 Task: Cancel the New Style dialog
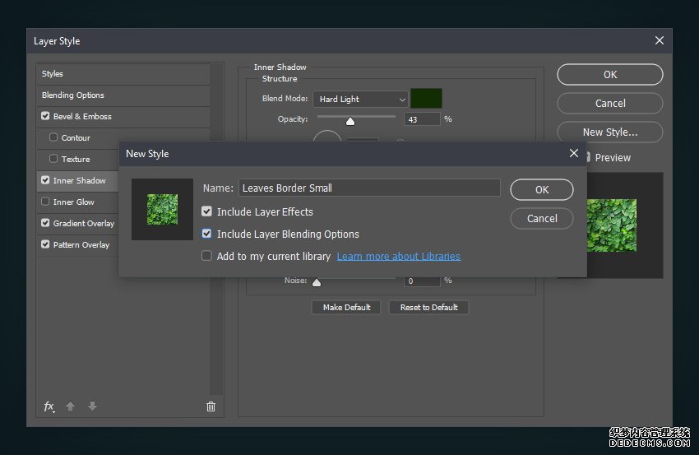pos(542,219)
